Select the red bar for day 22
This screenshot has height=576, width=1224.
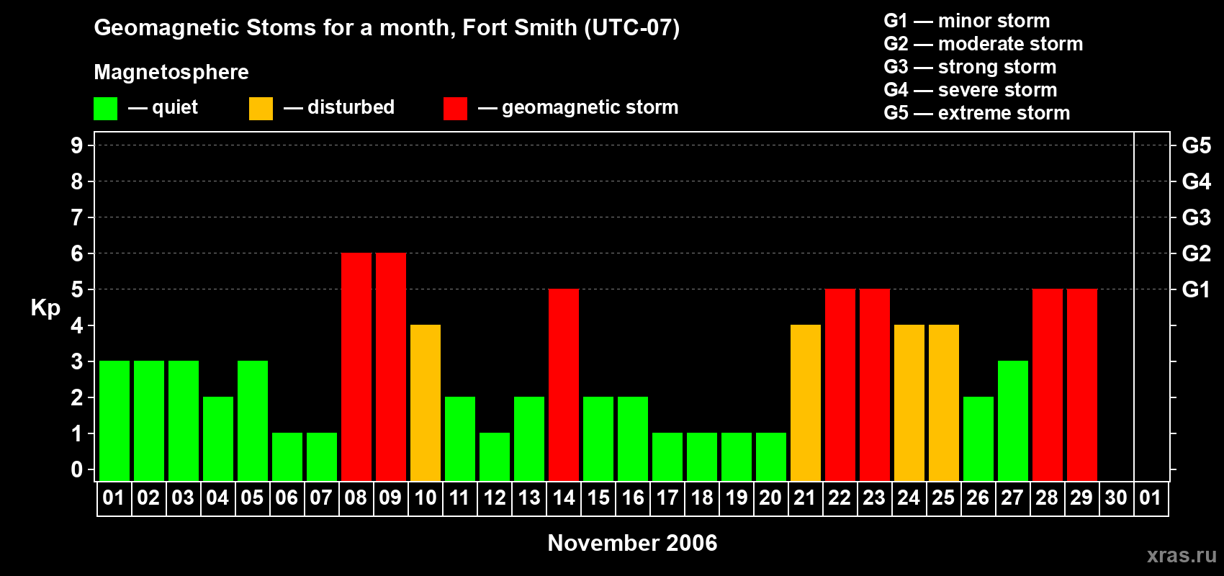[x=840, y=384]
